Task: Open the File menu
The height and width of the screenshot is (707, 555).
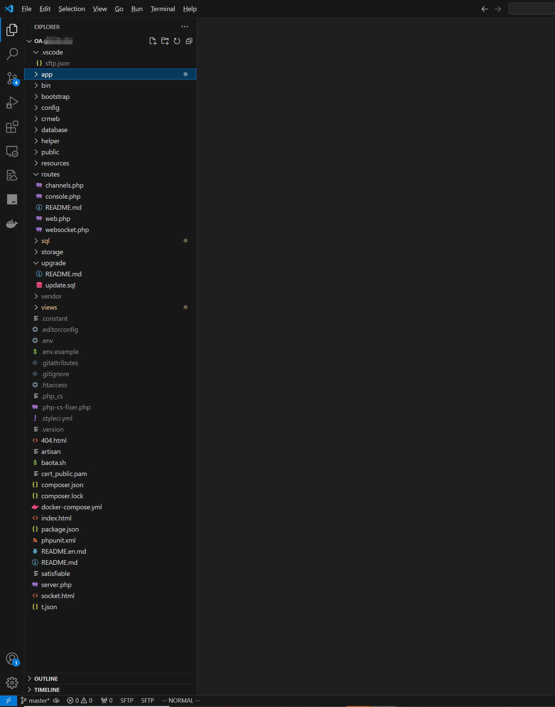Action: (x=27, y=9)
